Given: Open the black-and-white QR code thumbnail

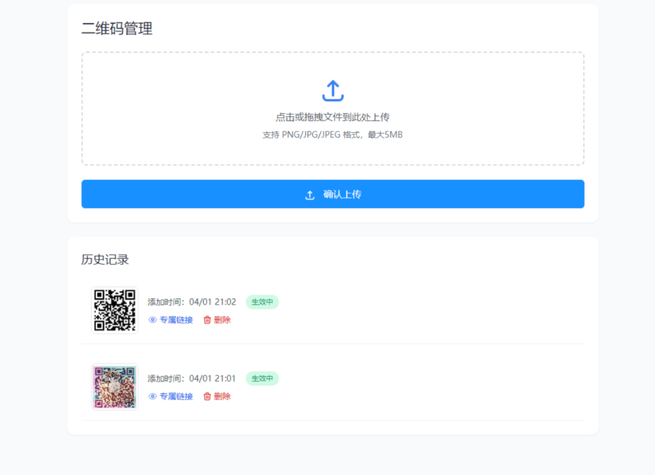Looking at the screenshot, I should [115, 310].
